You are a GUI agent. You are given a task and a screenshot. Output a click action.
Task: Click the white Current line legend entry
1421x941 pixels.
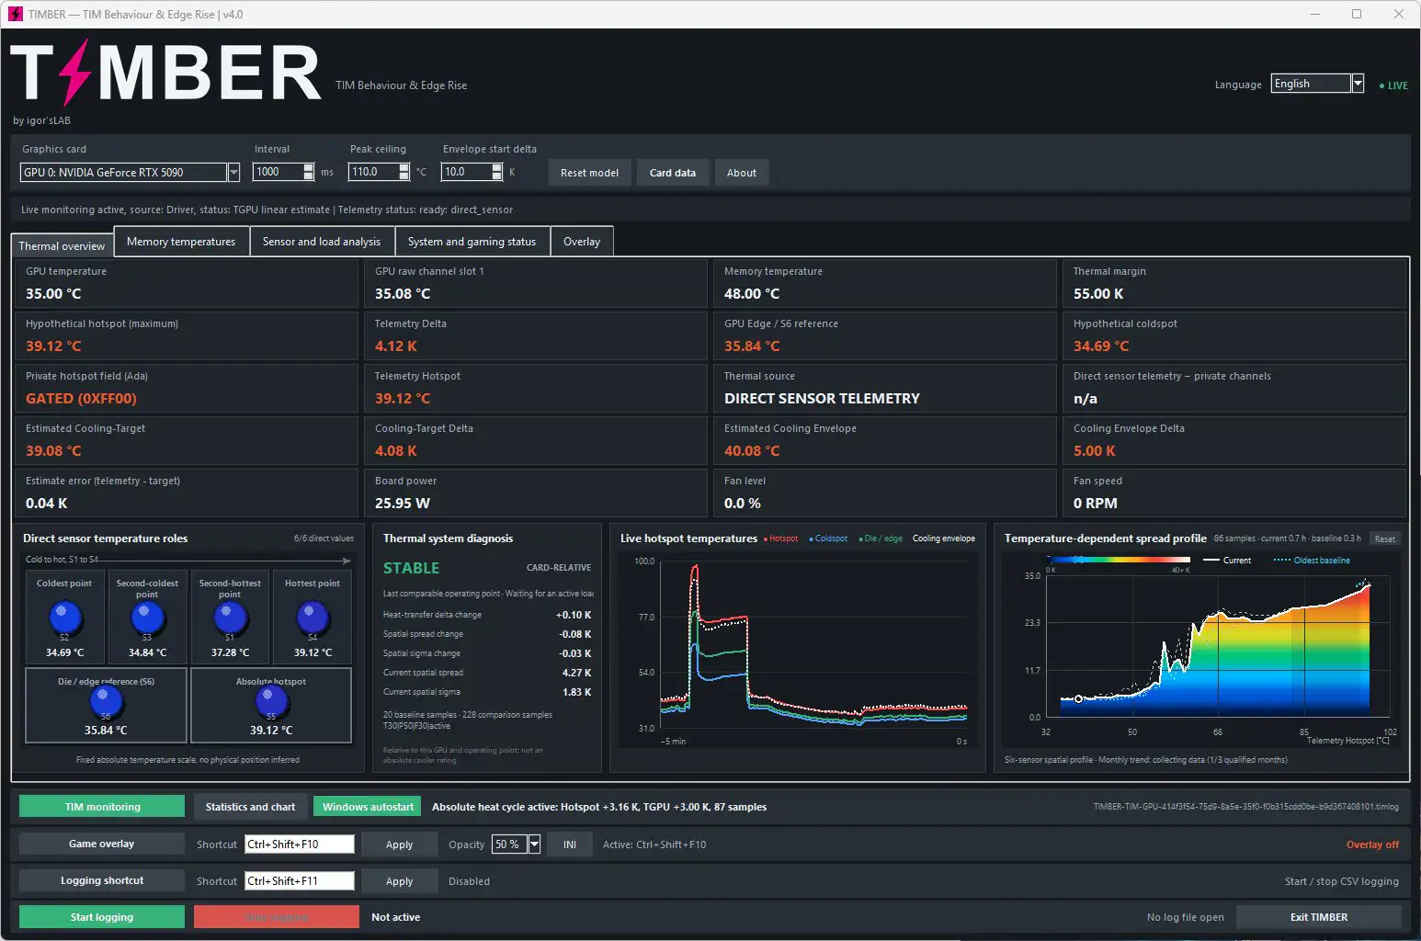click(1227, 560)
